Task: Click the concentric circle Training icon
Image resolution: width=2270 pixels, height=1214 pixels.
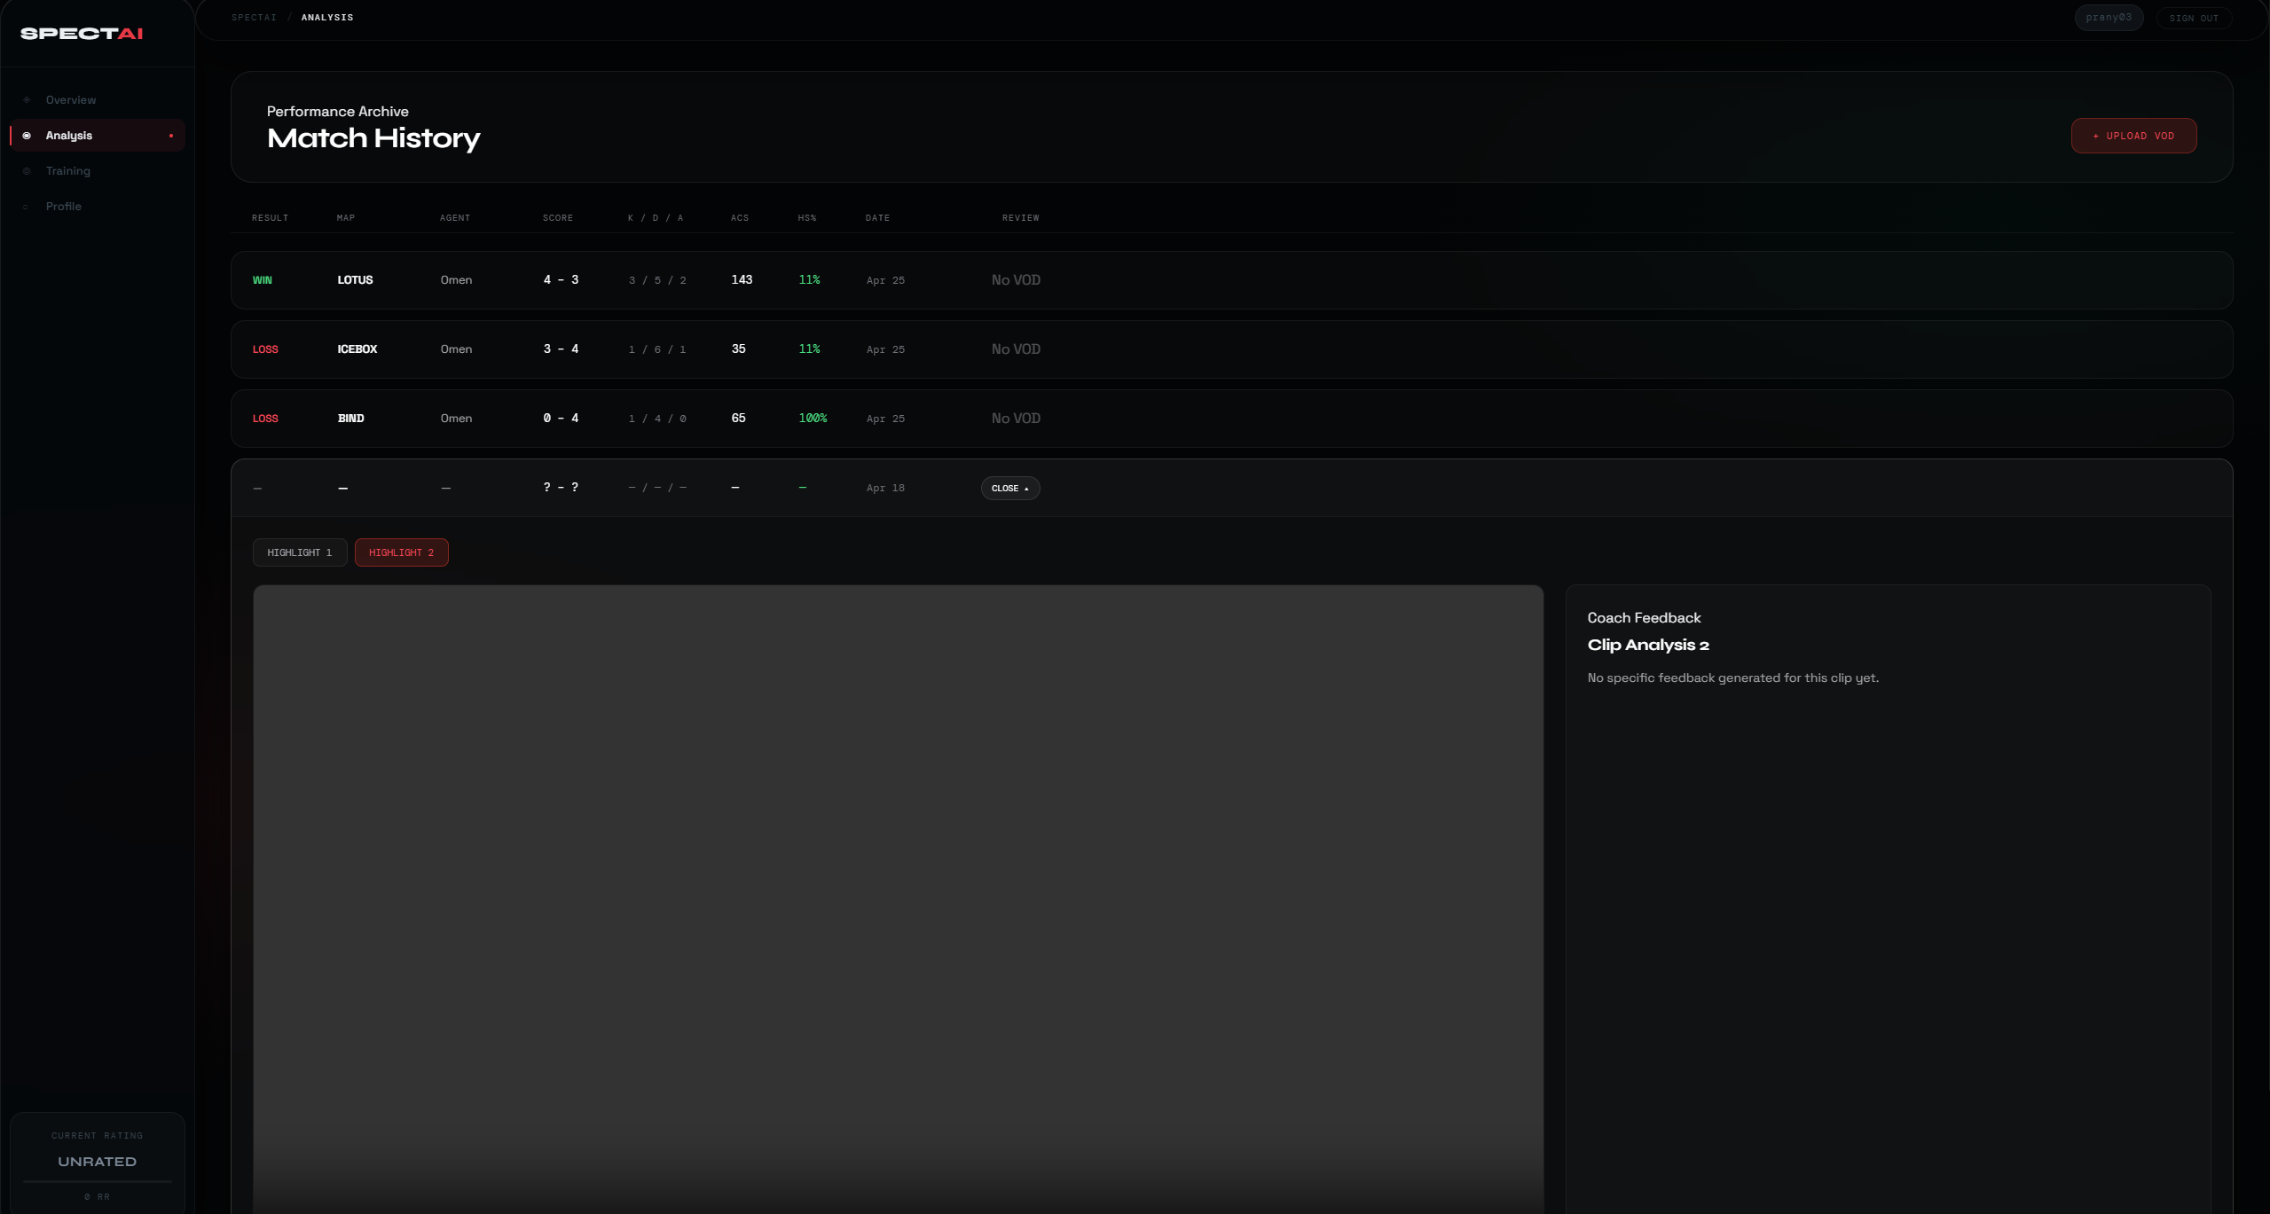Action: [27, 171]
